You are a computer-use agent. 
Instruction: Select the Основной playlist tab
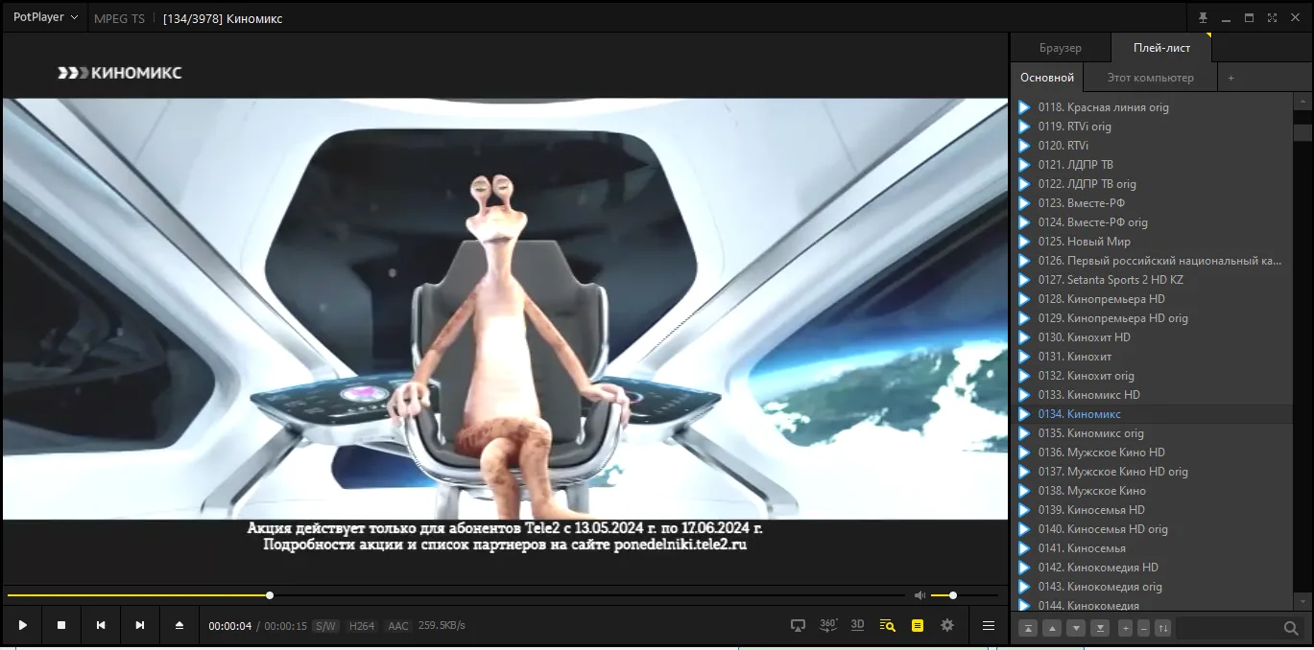pos(1047,78)
